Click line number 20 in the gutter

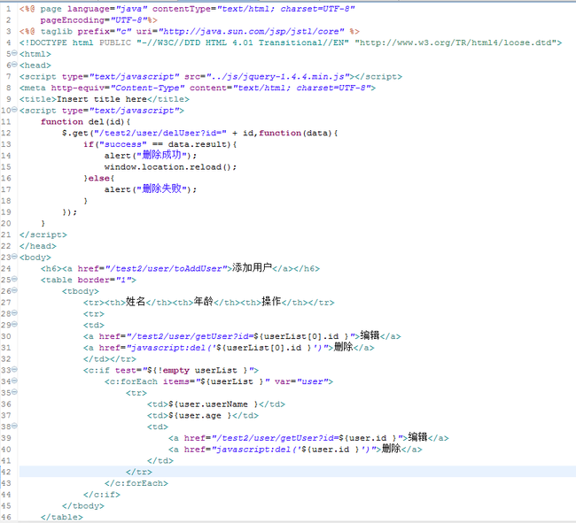pyautogui.click(x=6, y=223)
